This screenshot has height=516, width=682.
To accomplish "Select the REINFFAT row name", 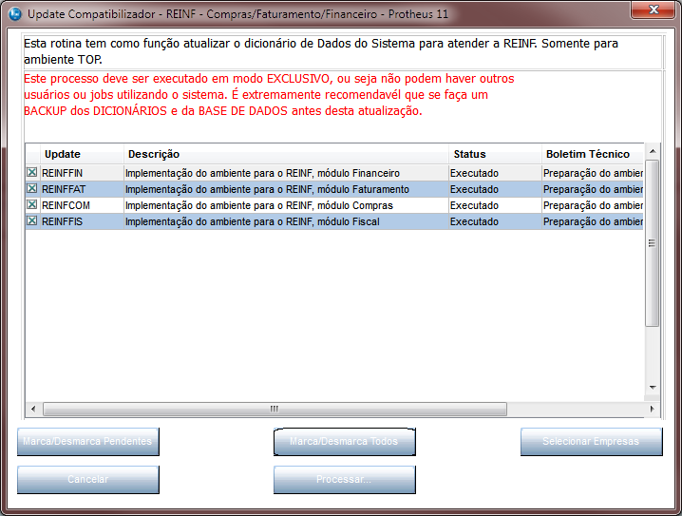I will [64, 189].
